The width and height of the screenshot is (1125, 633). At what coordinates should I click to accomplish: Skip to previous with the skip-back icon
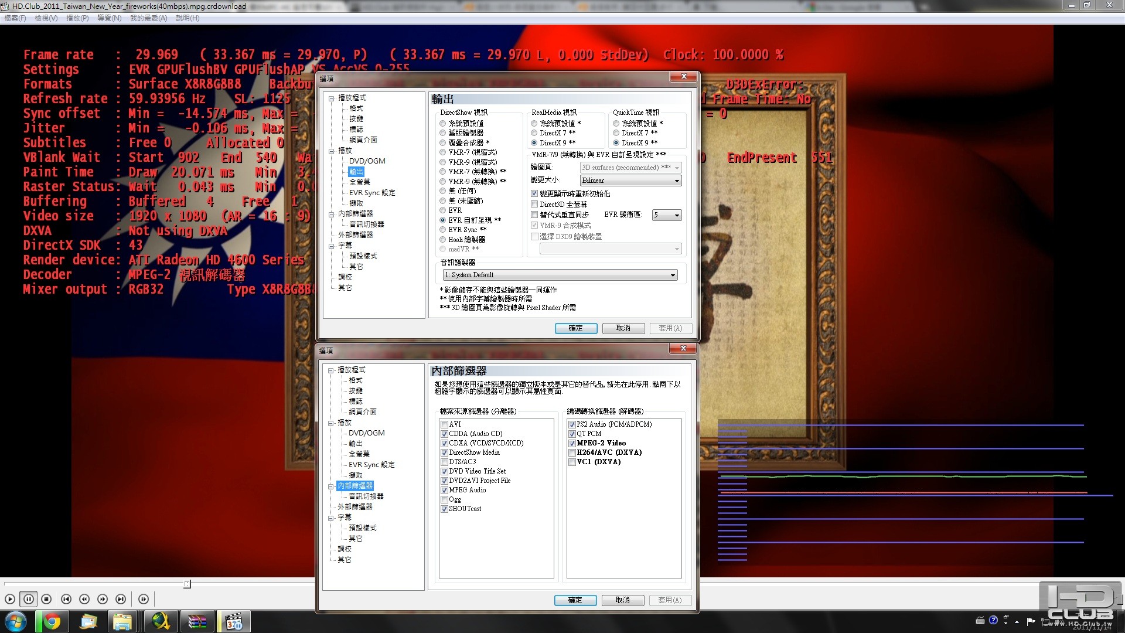coord(66,599)
